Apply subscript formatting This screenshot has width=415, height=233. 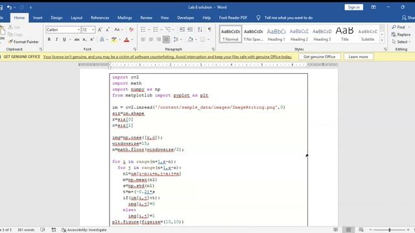[84, 39]
